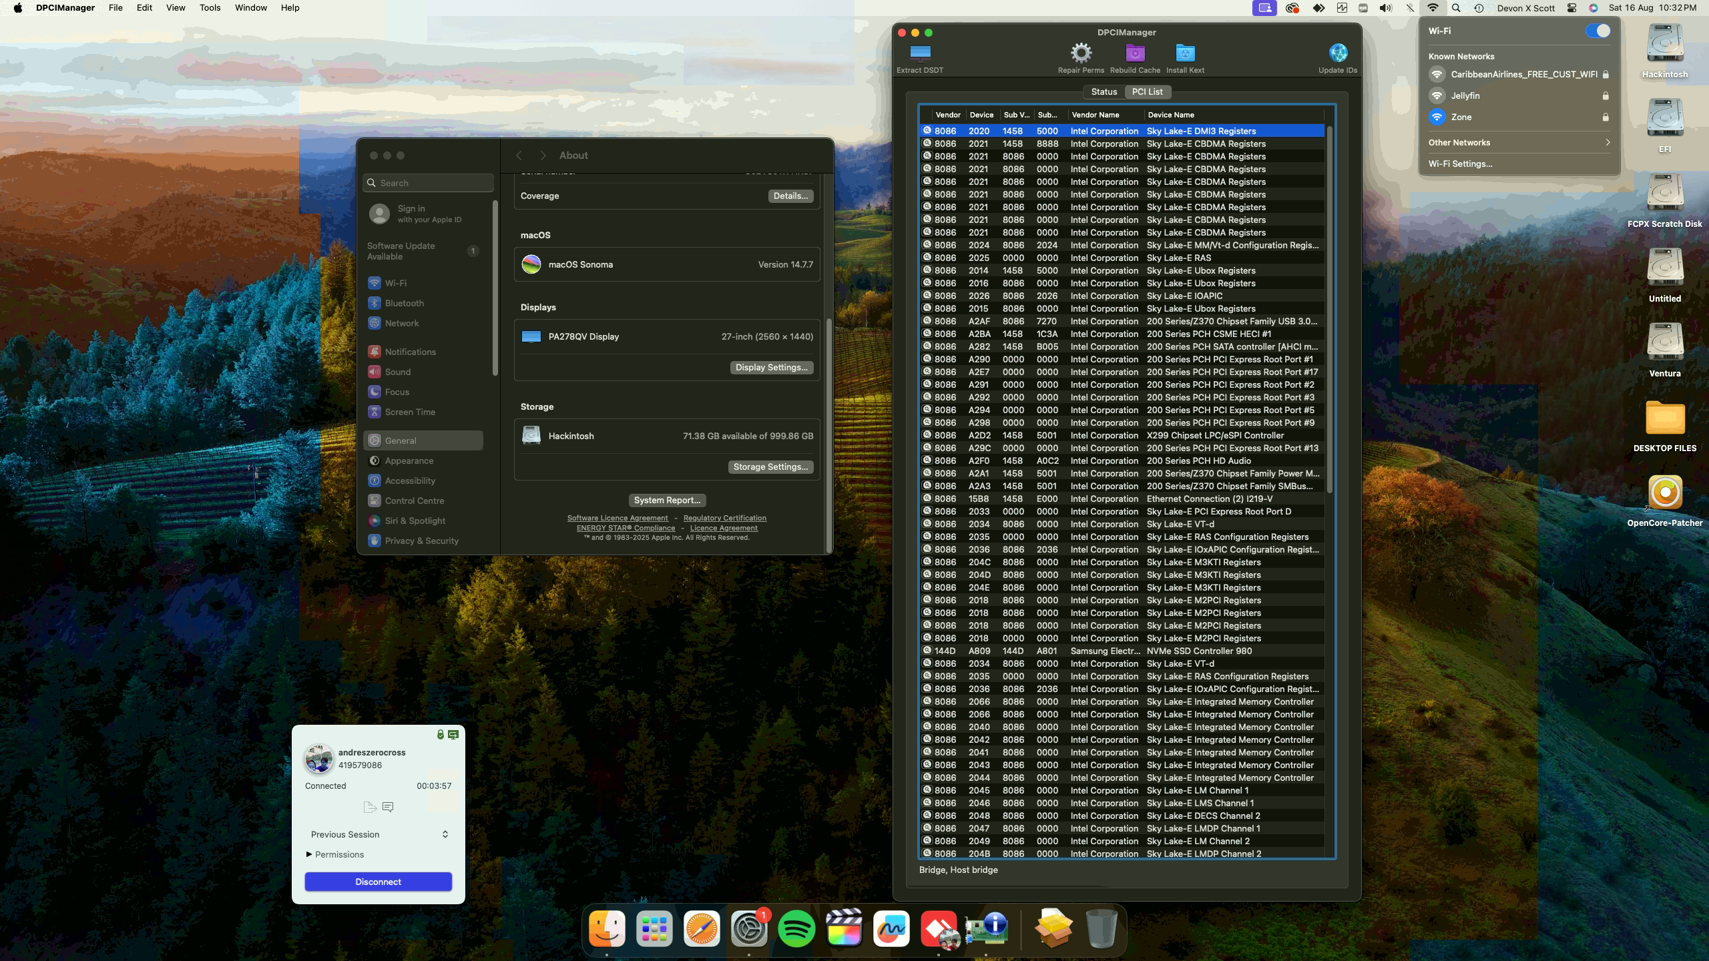Open Finder from the Dock
The height and width of the screenshot is (961, 1709).
point(607,928)
